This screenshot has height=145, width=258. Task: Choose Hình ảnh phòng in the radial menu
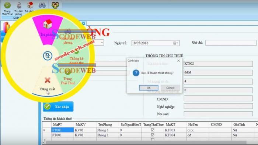pyautogui.click(x=68, y=40)
